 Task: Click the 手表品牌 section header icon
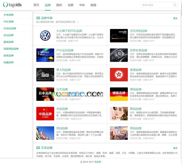tap(38, 148)
